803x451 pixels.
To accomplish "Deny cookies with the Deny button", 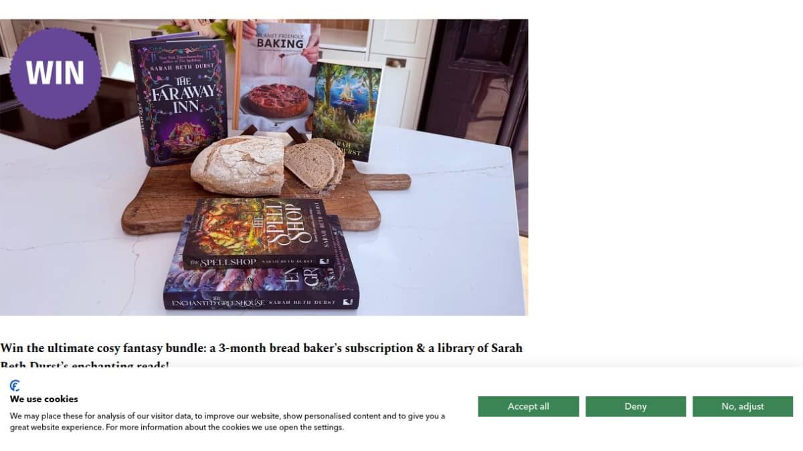I will (635, 406).
